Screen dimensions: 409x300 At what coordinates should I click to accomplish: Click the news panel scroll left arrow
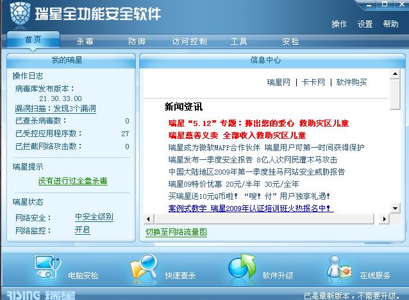149,219
